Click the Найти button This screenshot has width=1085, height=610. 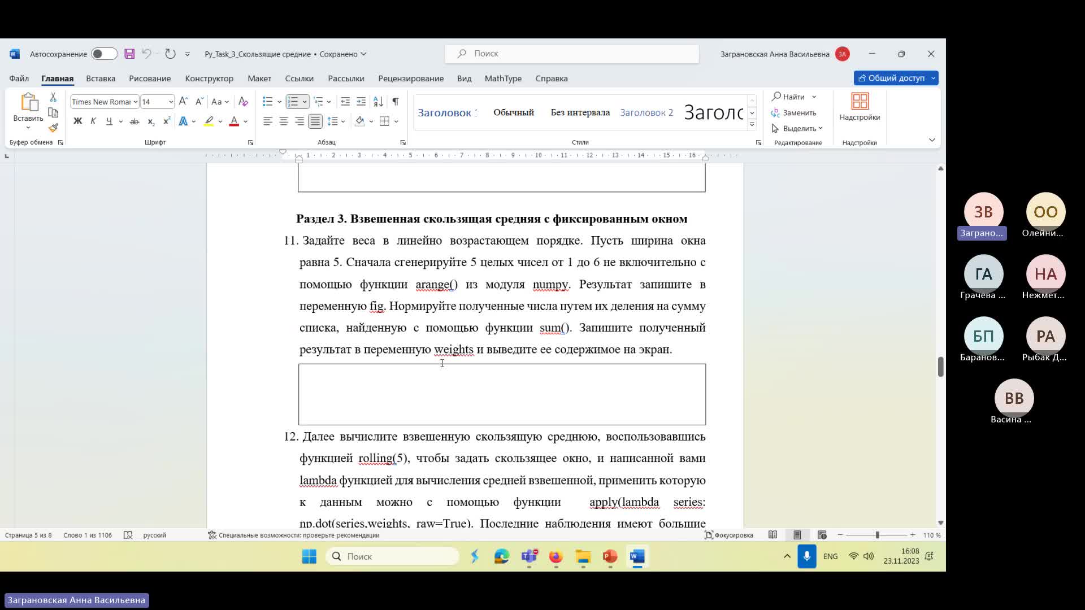pos(788,97)
